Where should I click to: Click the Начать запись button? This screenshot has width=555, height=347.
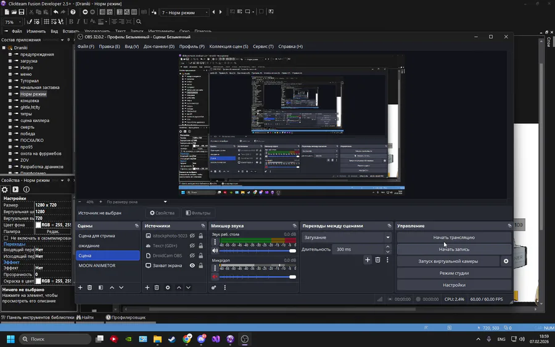(x=454, y=249)
